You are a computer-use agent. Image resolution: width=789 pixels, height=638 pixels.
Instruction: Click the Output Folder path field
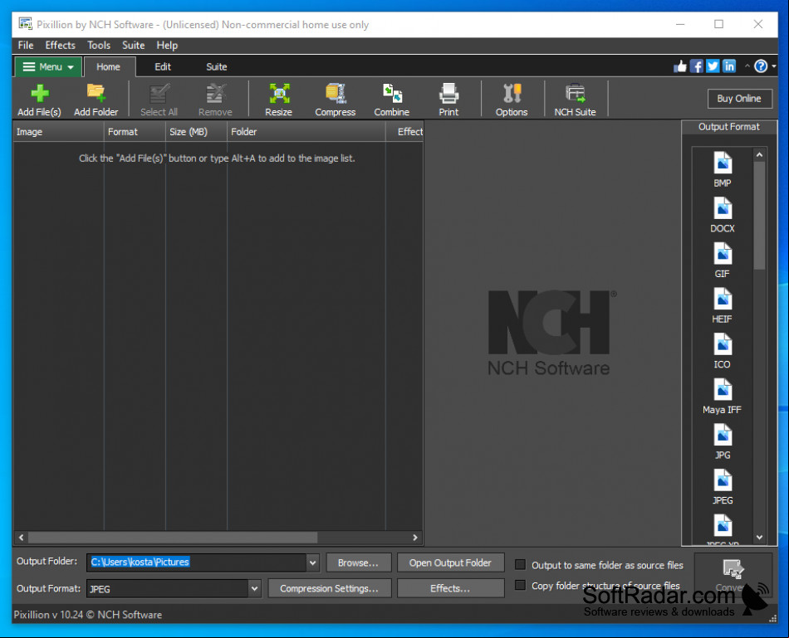pos(197,563)
